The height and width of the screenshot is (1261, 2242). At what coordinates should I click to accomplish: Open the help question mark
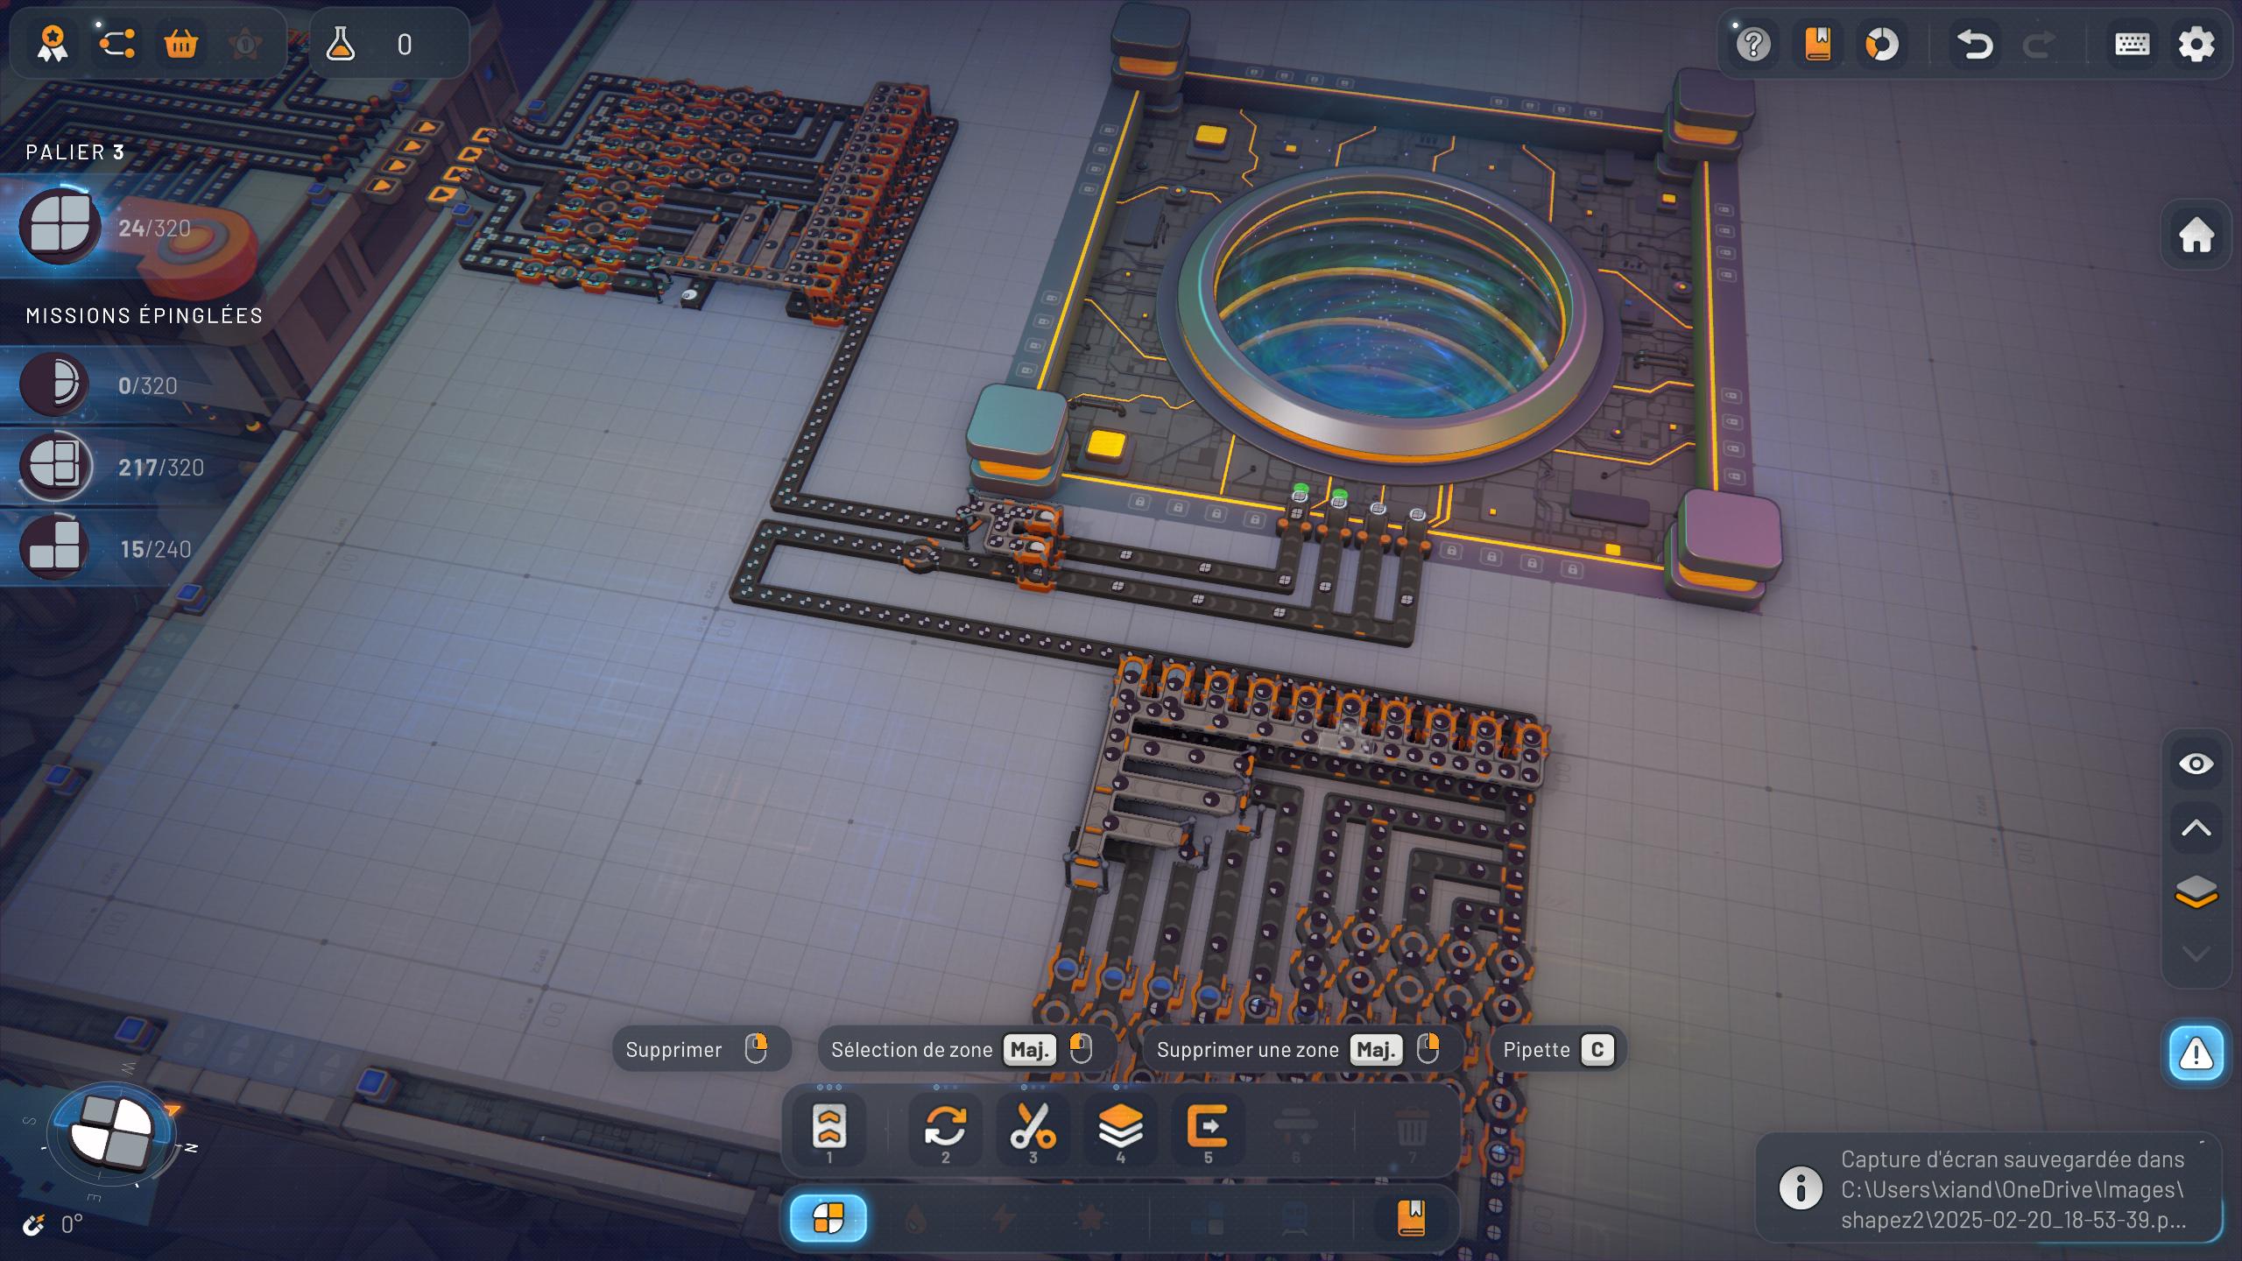1753,44
